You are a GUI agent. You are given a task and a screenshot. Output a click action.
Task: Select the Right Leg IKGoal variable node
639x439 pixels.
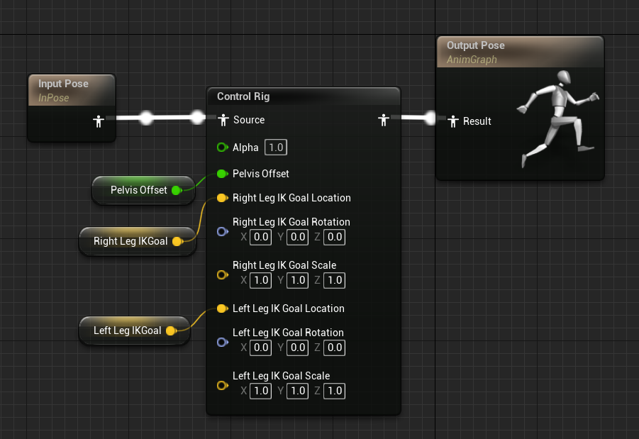138,241
